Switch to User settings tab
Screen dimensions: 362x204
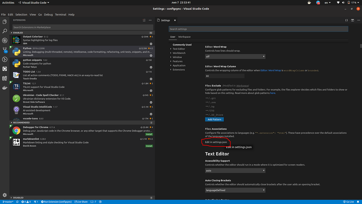pos(173,37)
